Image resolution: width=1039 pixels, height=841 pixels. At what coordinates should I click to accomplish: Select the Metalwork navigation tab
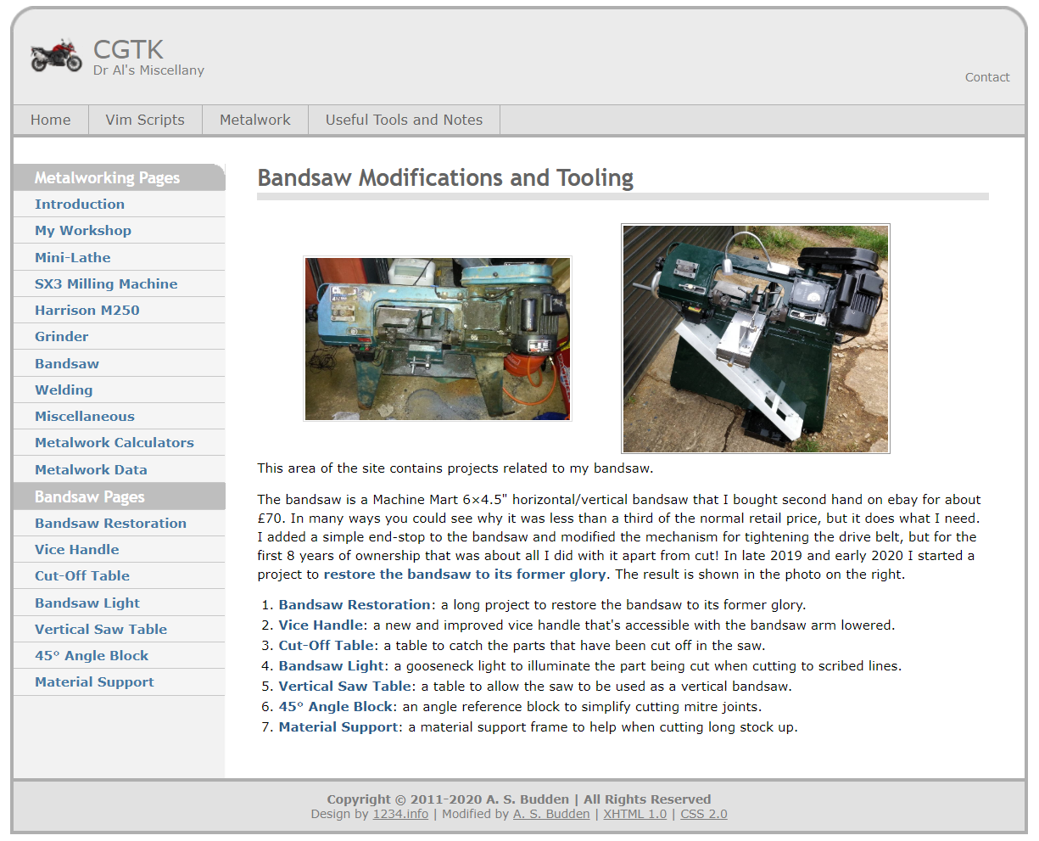point(254,120)
